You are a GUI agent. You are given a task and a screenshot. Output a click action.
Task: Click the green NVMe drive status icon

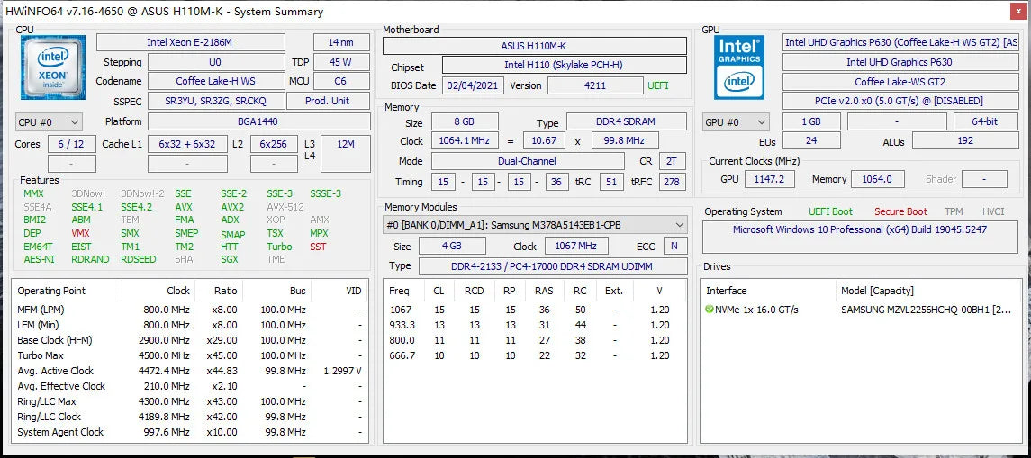pyautogui.click(x=710, y=310)
